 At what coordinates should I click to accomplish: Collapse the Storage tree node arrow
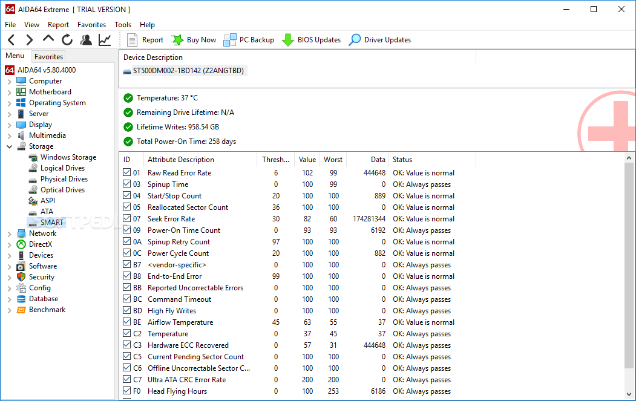(x=9, y=146)
